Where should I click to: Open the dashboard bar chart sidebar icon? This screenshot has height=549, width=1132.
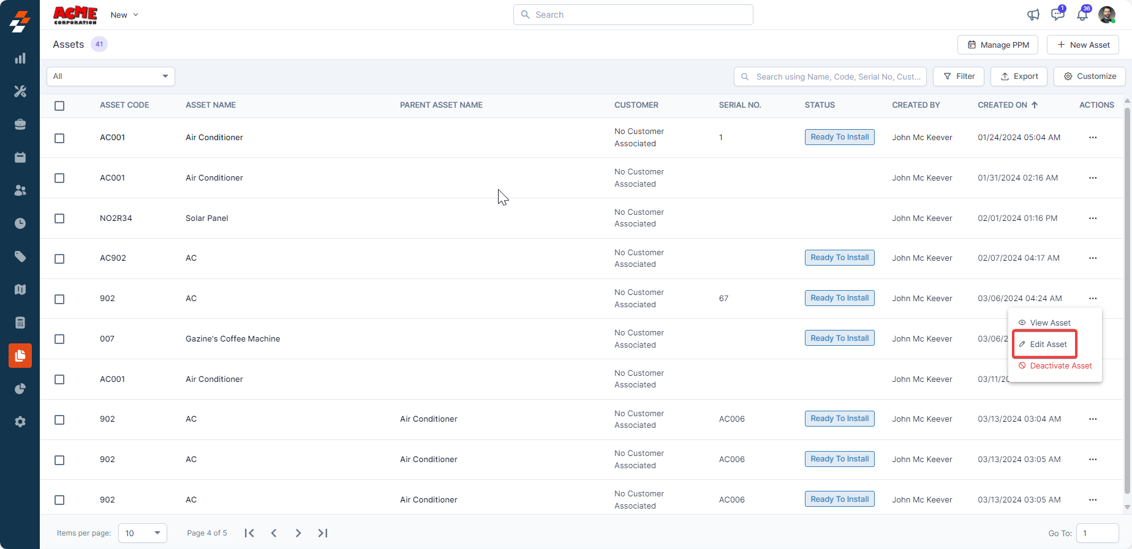point(20,58)
